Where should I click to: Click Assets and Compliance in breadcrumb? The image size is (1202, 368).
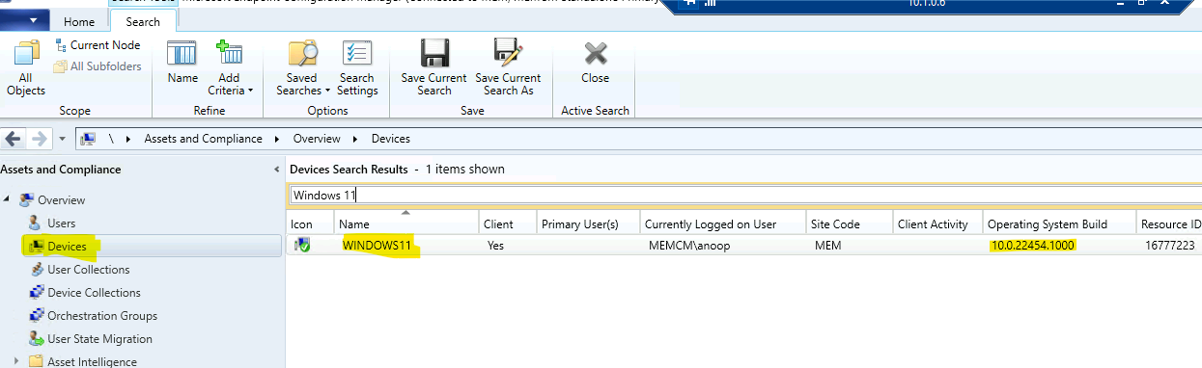(x=203, y=139)
